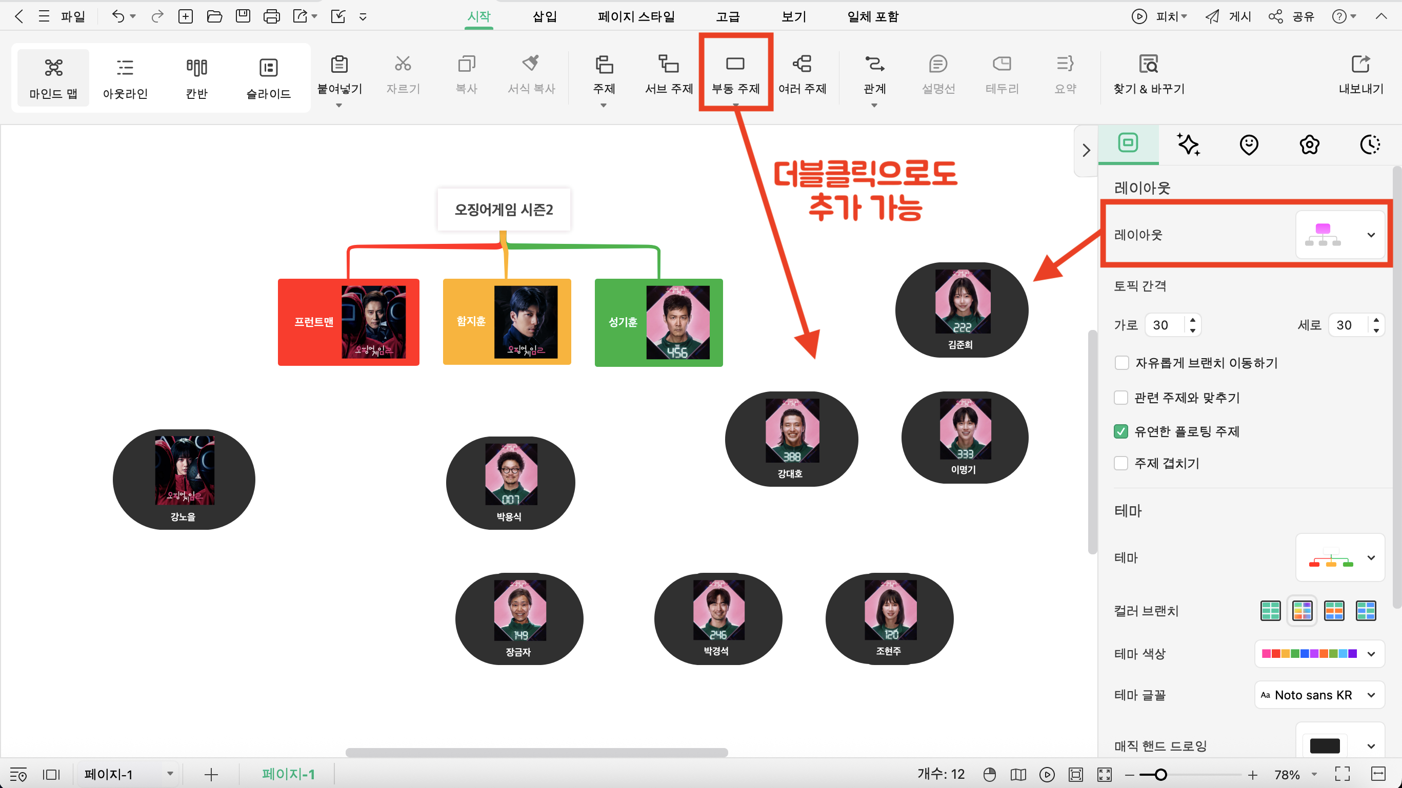Open the history clock panel tab
This screenshot has height=788, width=1402.
[x=1370, y=144]
